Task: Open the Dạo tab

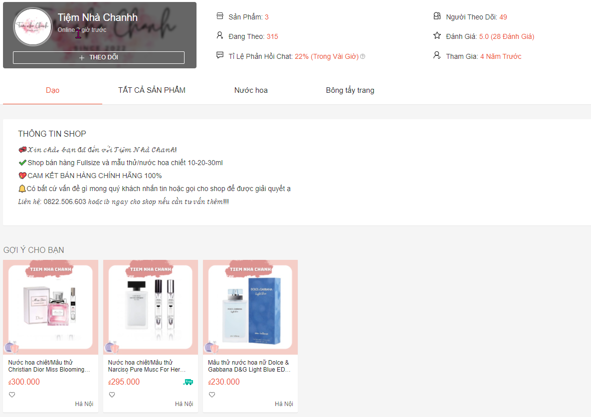Action: 52,90
